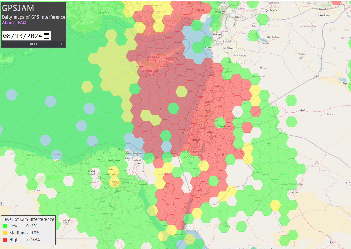Click the Gazimağusa label on Cyprus
Viewport: 351px width, 249px height.
click(x=171, y=58)
